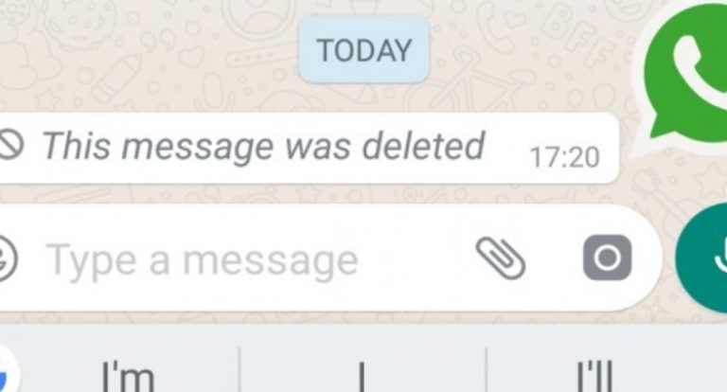Click chat wallpaper right of TODAY chip
727x392 pixels.
click(533, 51)
